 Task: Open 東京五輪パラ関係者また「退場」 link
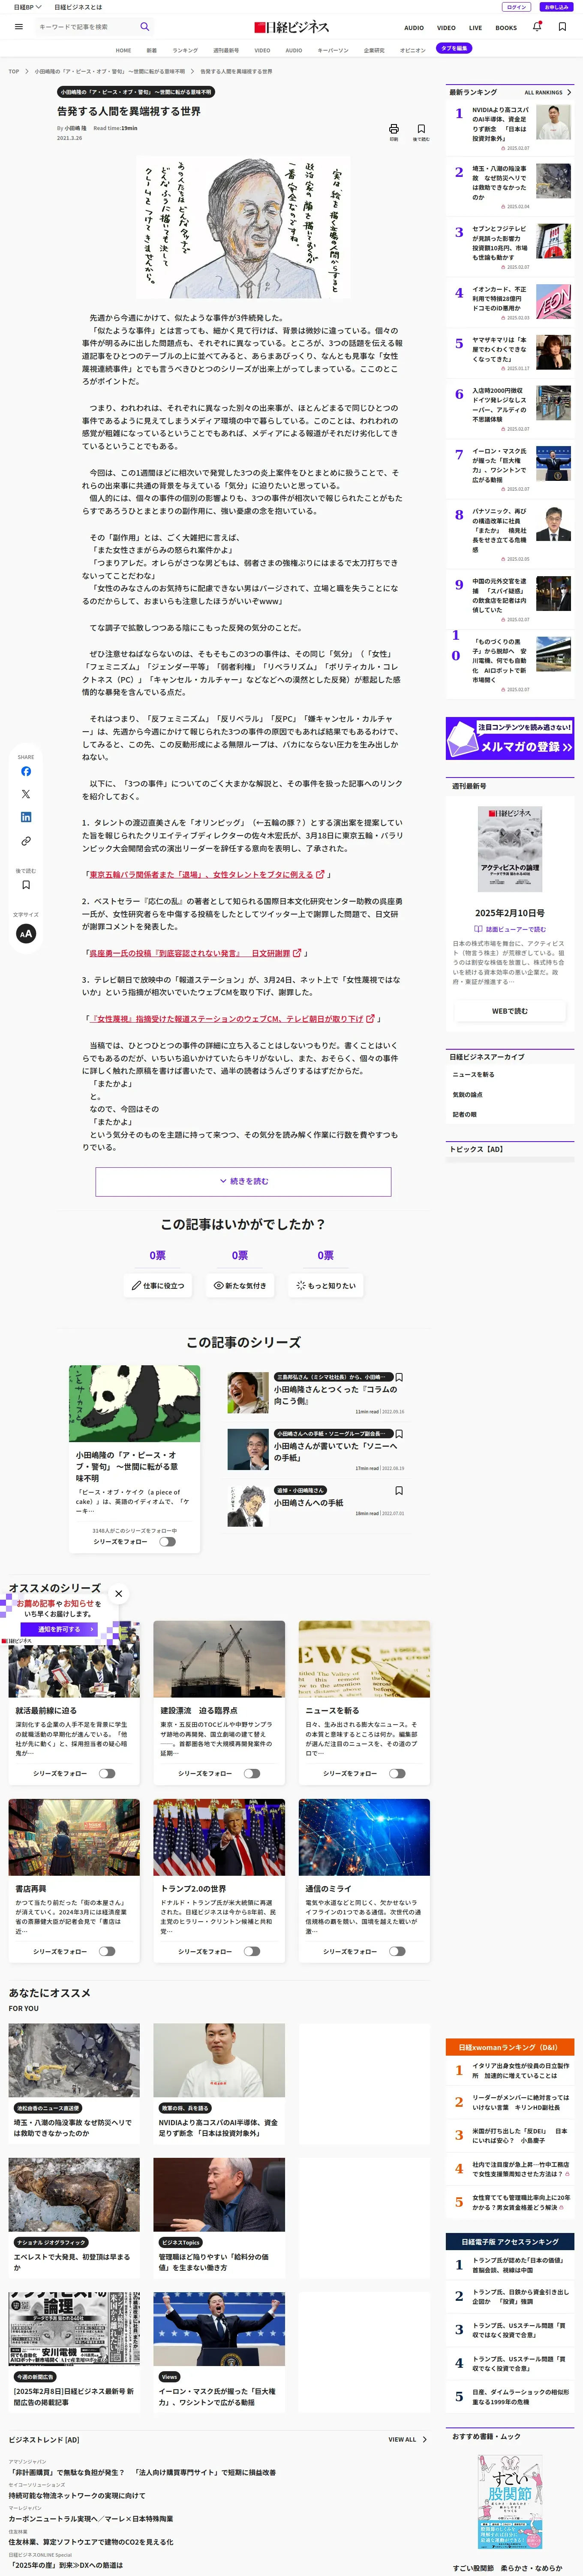click(x=201, y=874)
